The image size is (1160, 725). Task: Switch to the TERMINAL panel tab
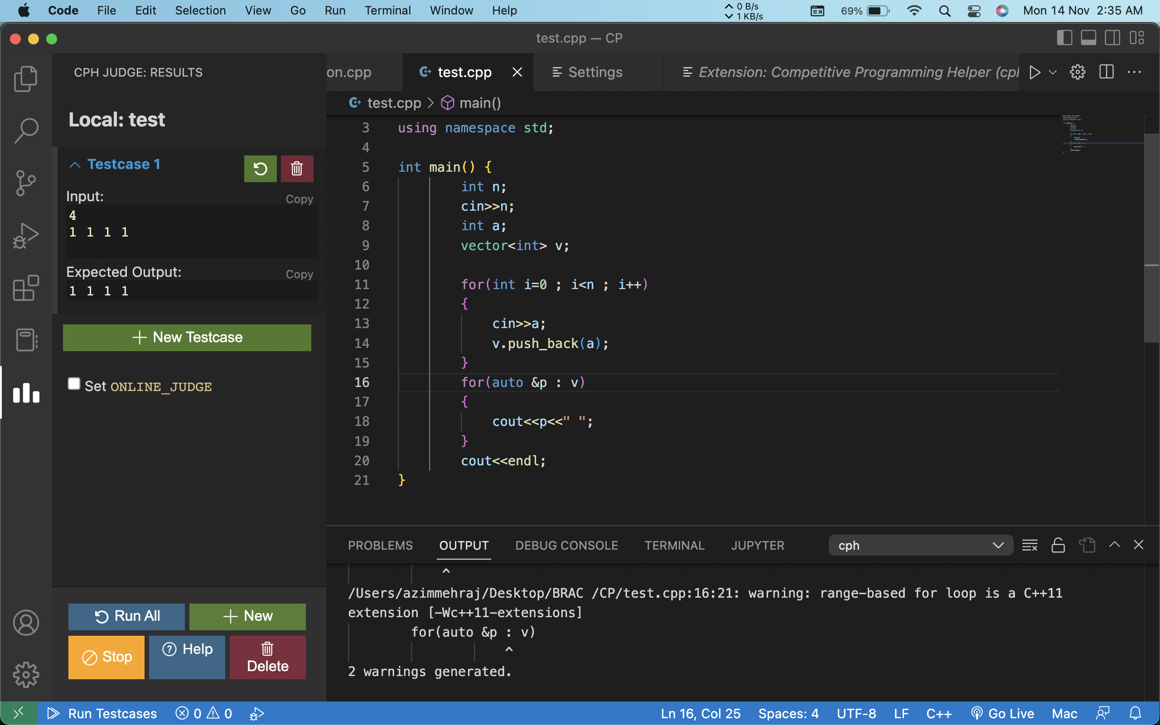point(674,545)
